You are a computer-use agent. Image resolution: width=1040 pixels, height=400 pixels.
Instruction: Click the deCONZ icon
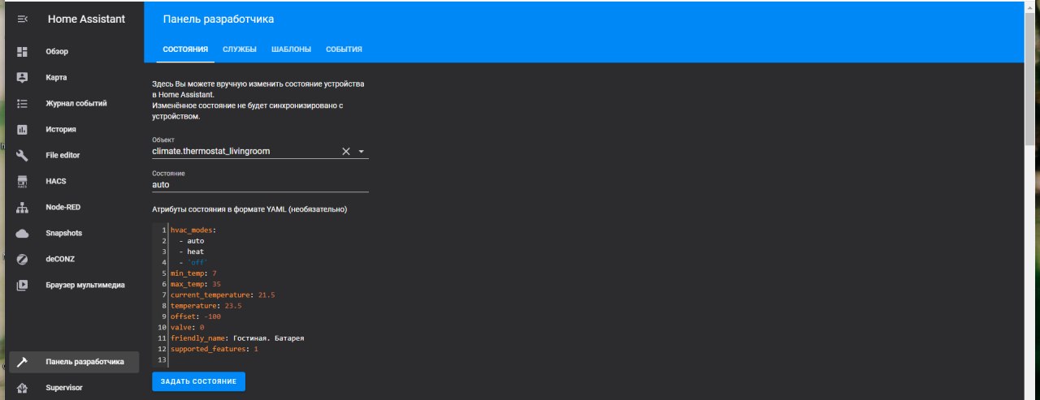[23, 259]
